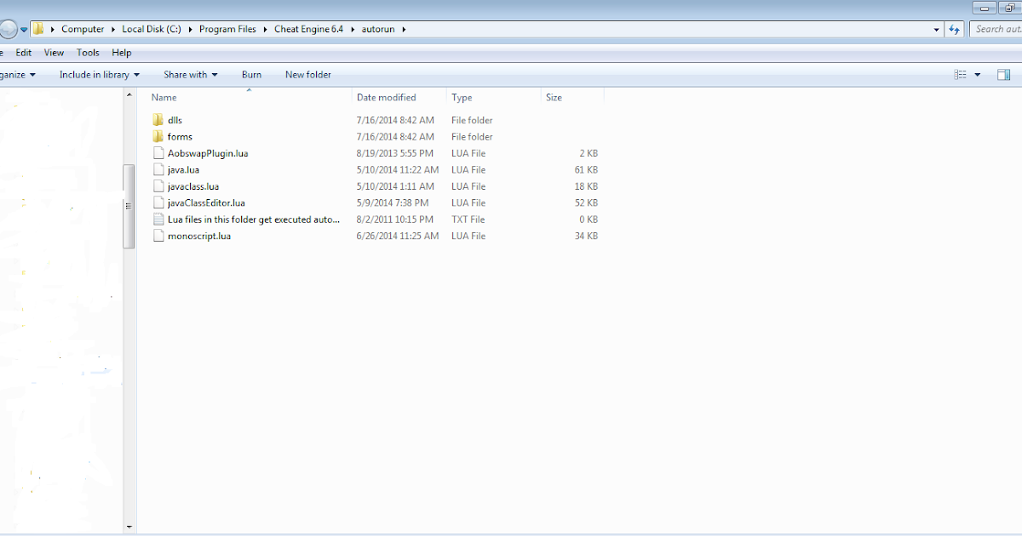Click the 52 KB size cell
The image size is (1022, 536).
pos(587,202)
